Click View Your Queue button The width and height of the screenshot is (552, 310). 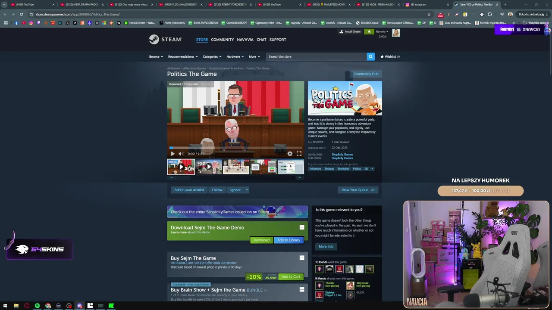358,190
